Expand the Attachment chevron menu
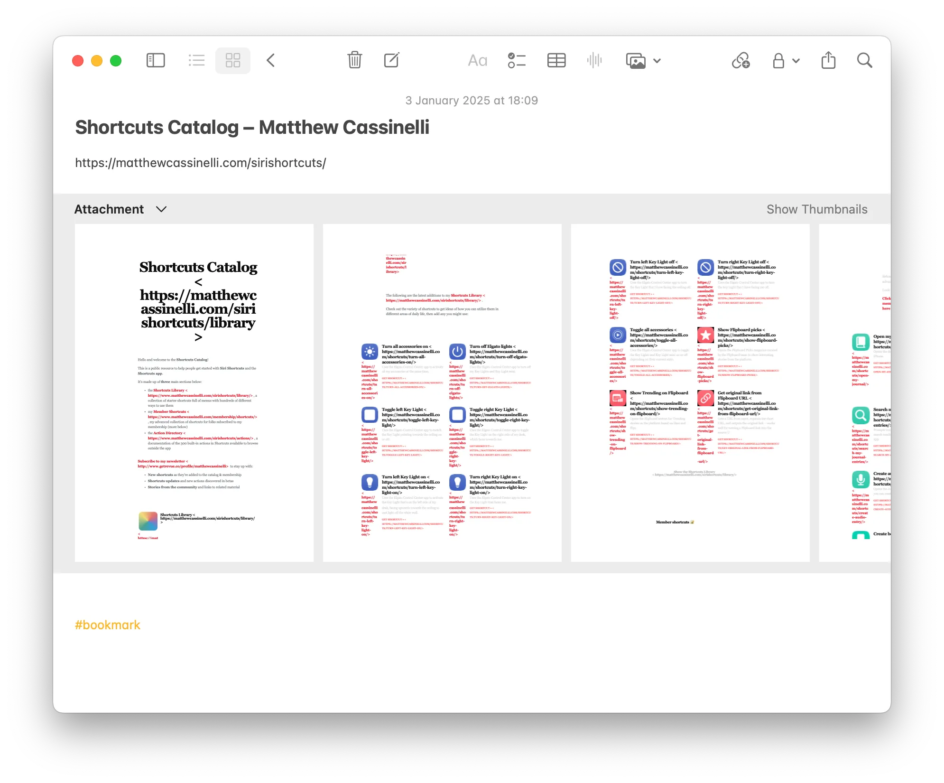This screenshot has height=783, width=944. (x=161, y=209)
